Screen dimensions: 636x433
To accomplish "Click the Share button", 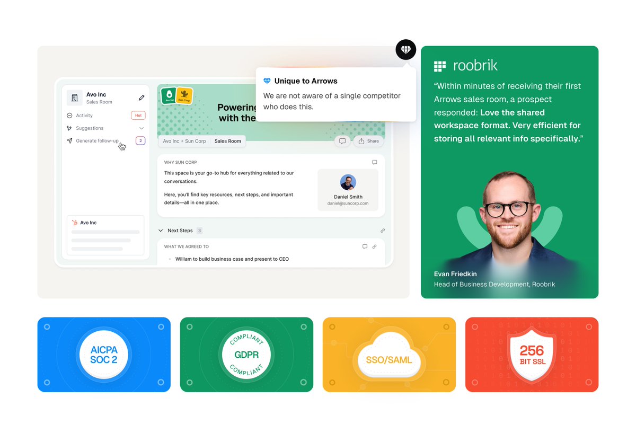I will pos(369,141).
